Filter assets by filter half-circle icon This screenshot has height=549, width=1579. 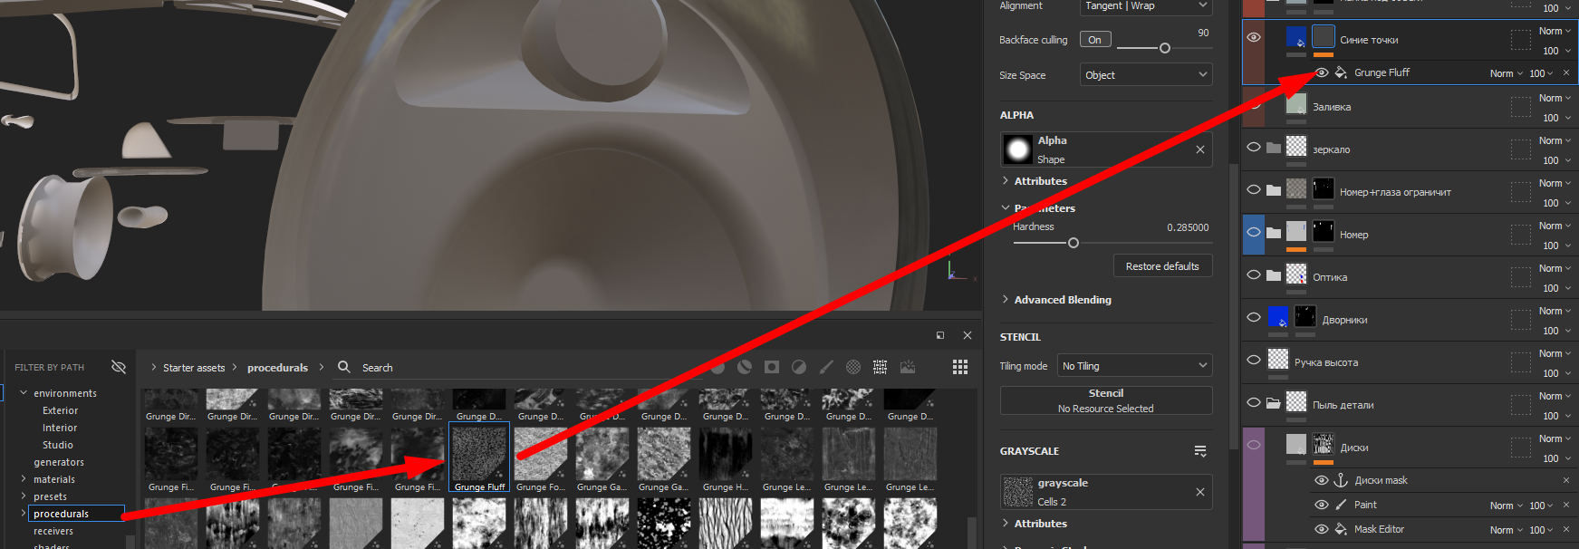pyautogui.click(x=799, y=367)
